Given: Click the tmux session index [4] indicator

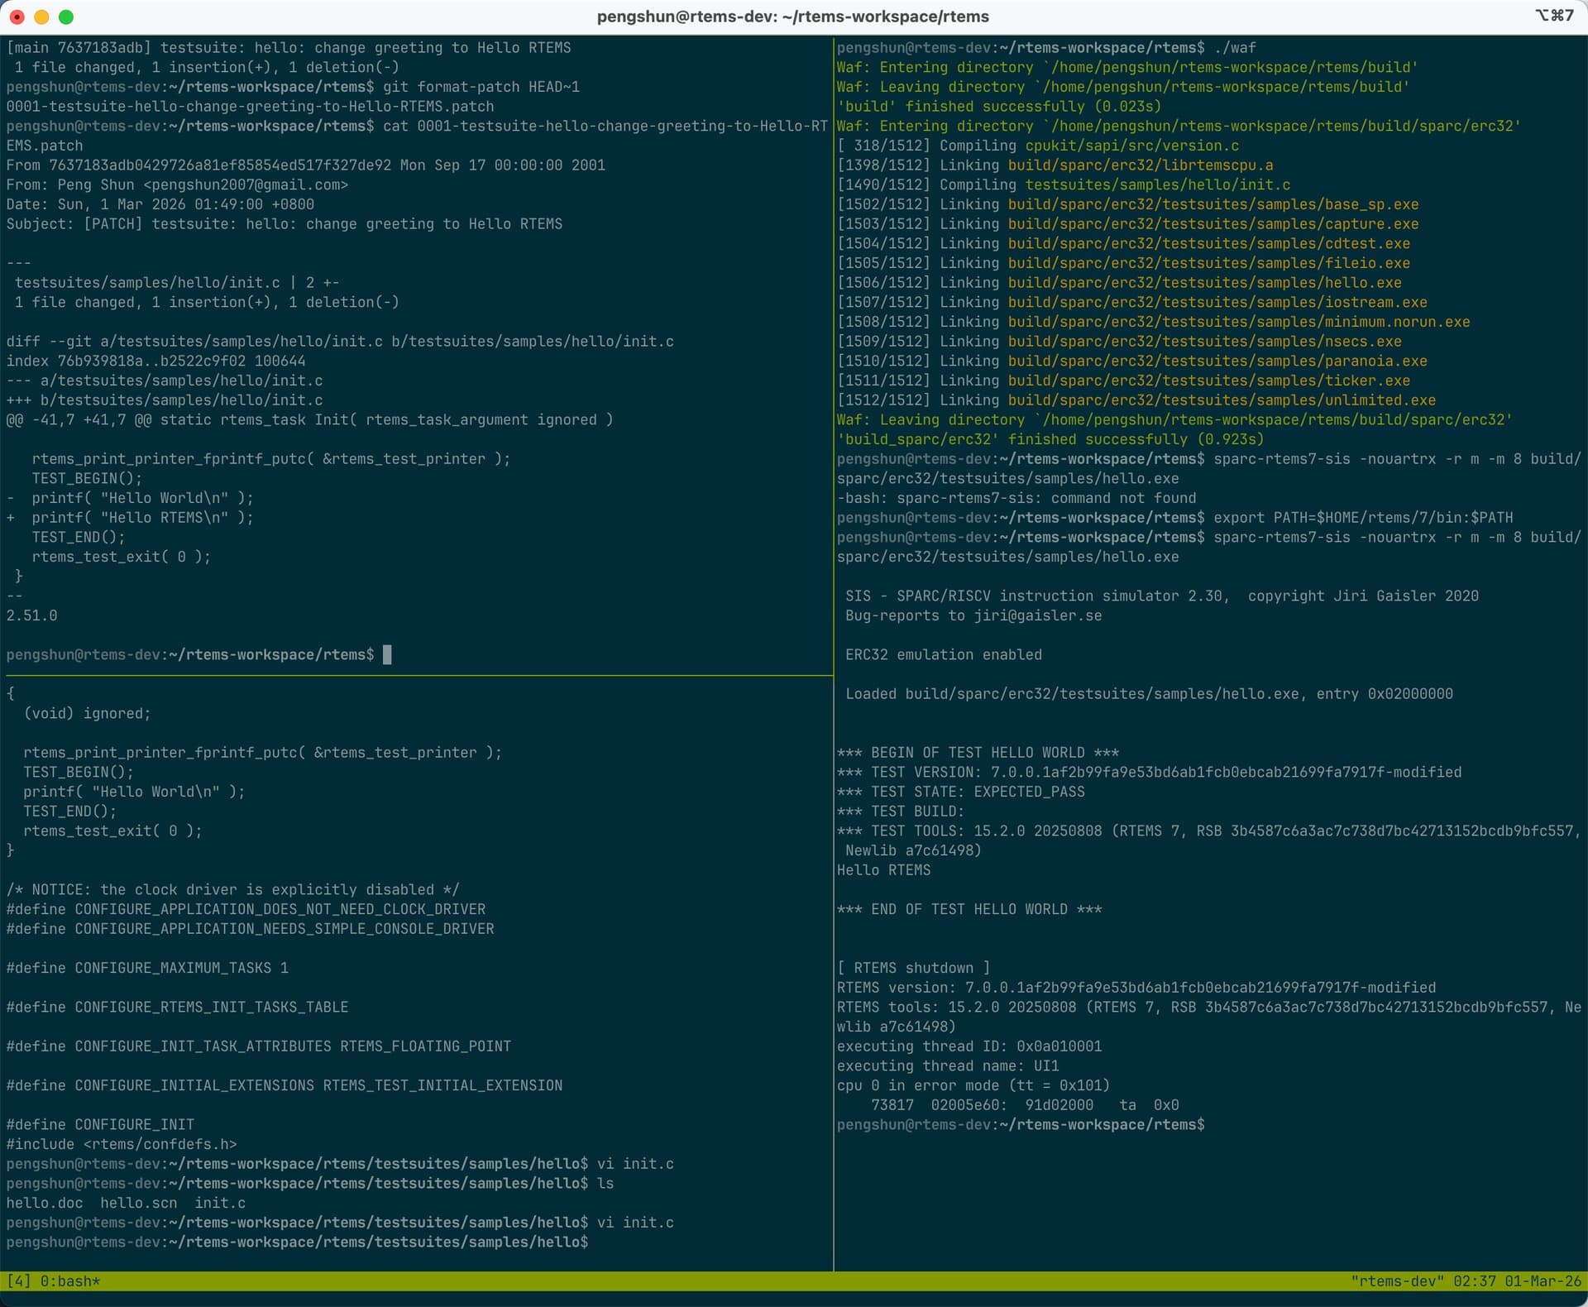Looking at the screenshot, I should tap(19, 1281).
